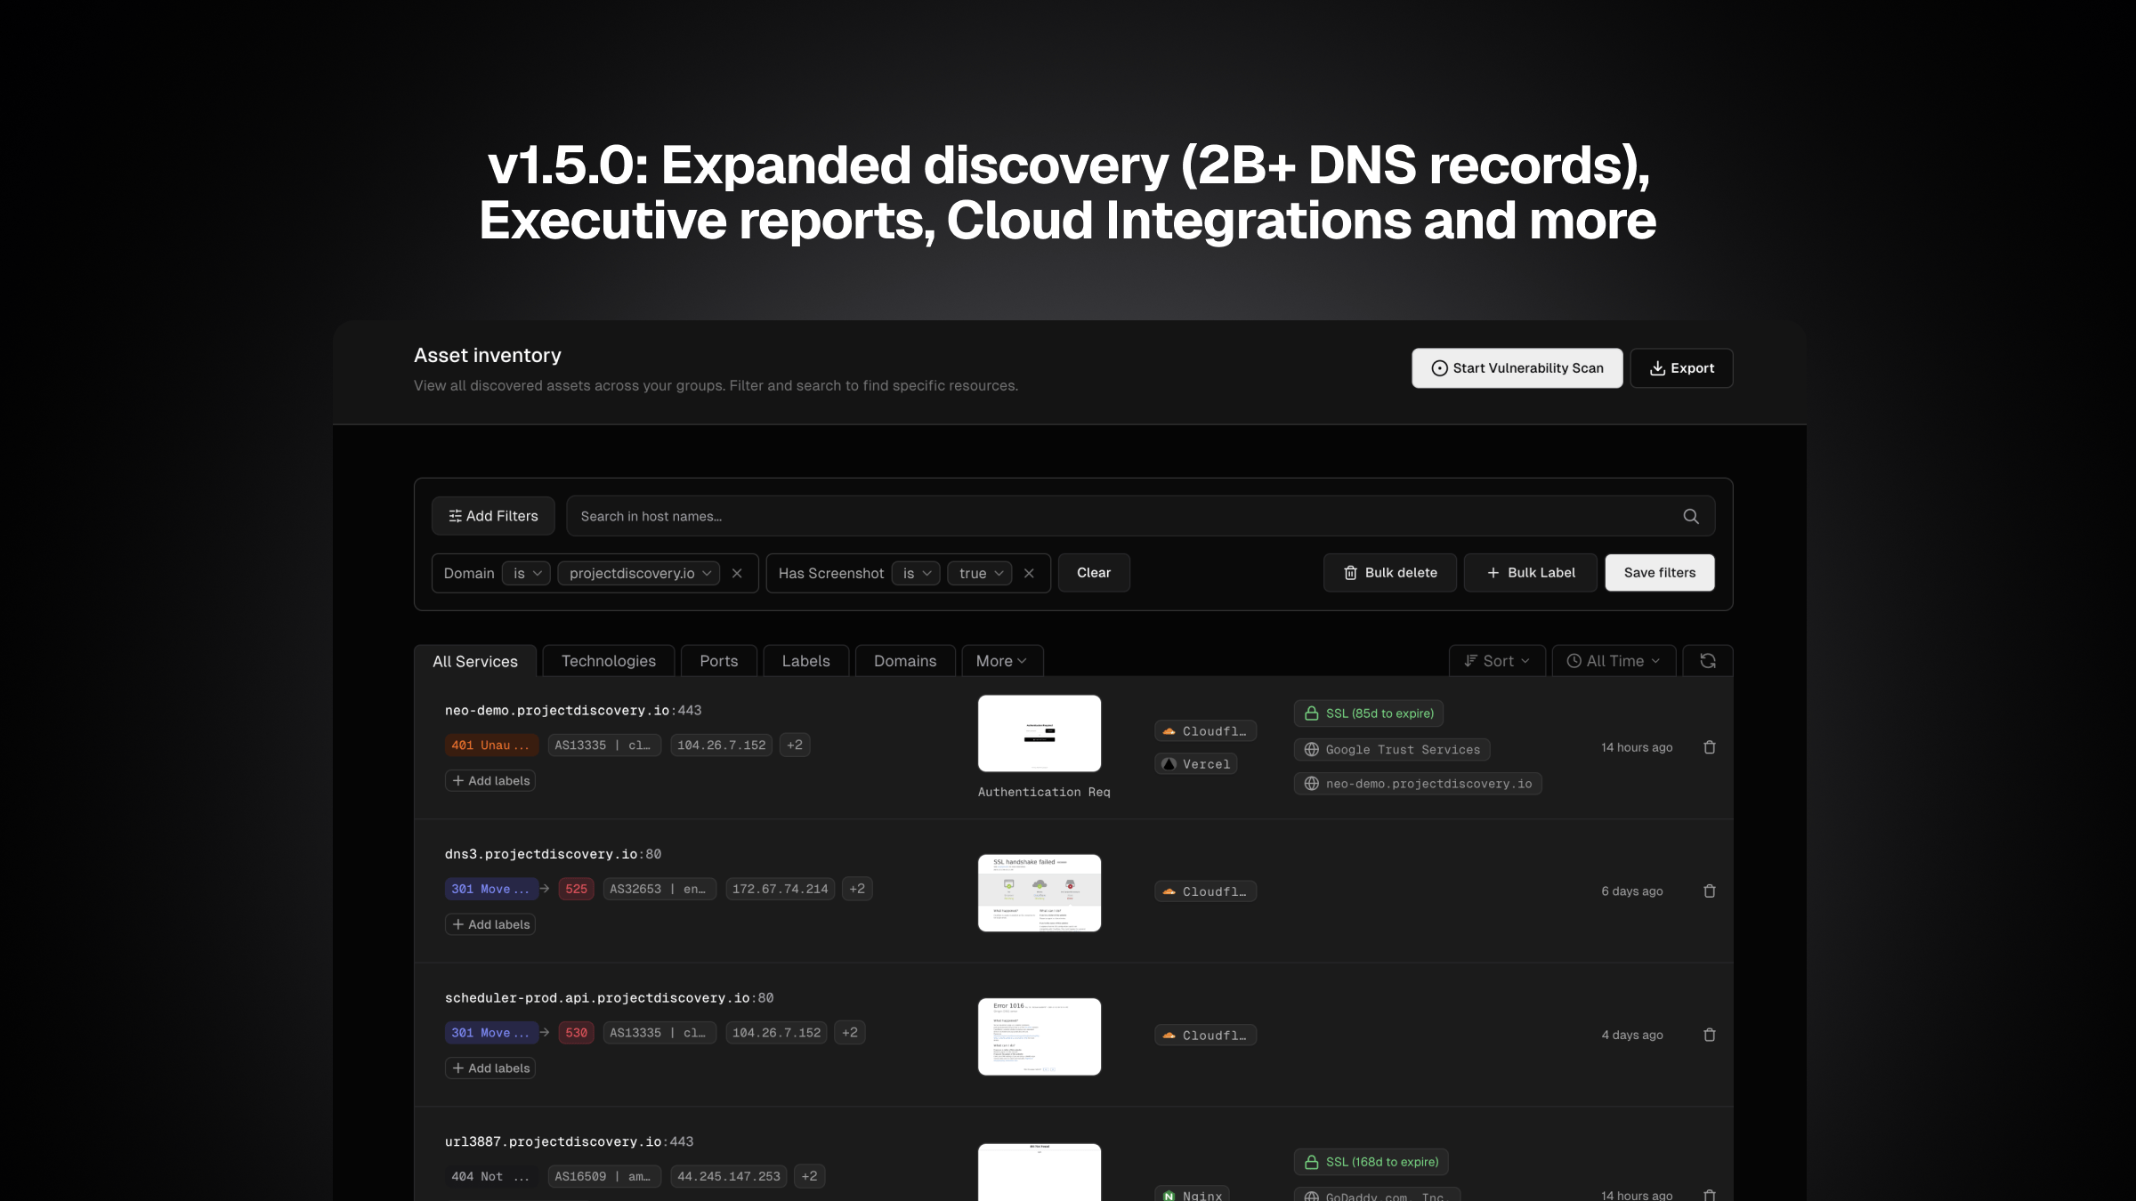This screenshot has height=1201, width=2136.
Task: Remove the Domain filter with the X
Action: tap(737, 573)
